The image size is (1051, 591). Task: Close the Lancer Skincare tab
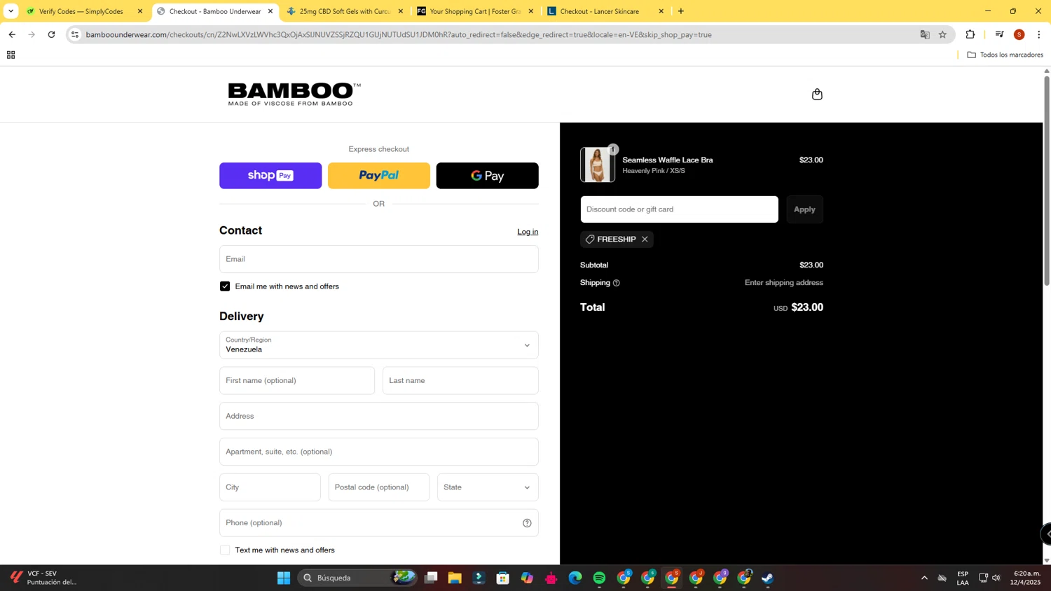[x=661, y=11]
